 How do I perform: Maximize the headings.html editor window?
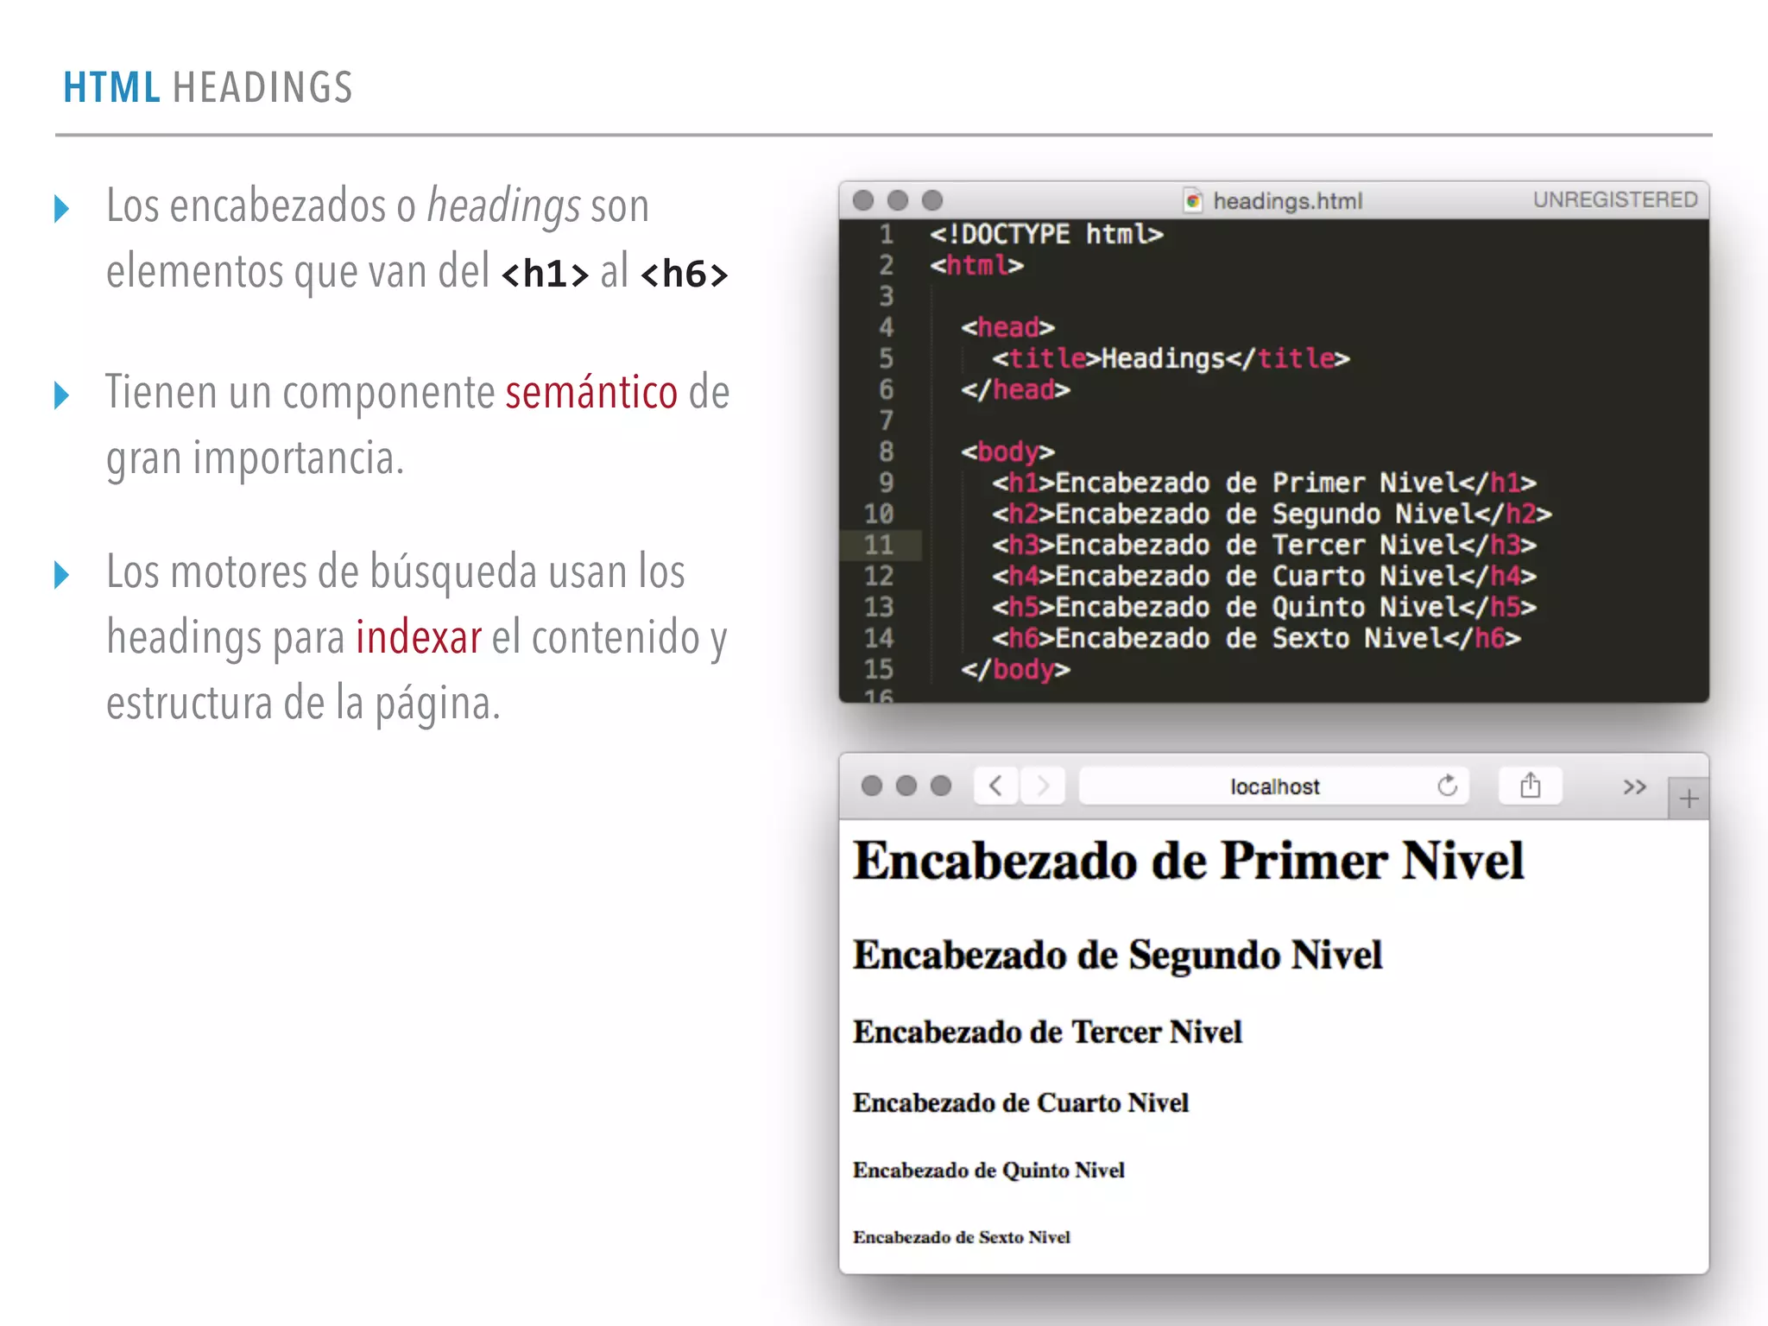point(932,200)
